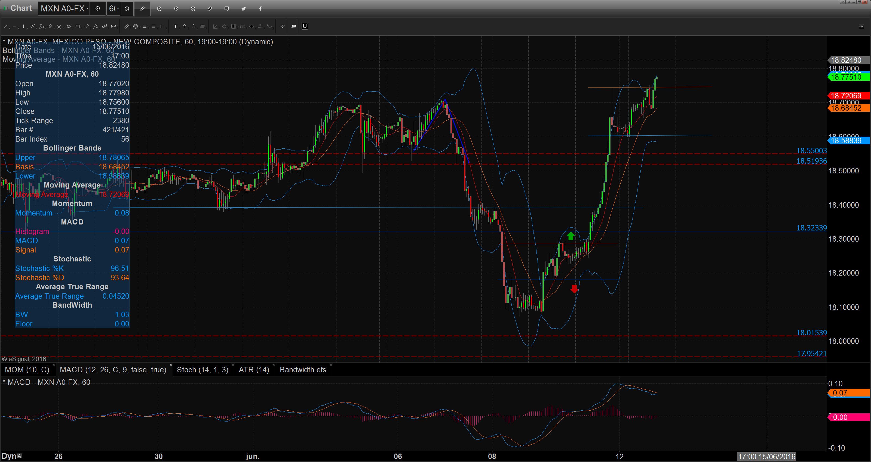Share chart via Facebook icon

[x=260, y=8]
